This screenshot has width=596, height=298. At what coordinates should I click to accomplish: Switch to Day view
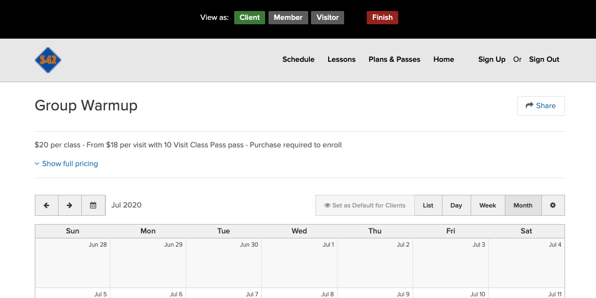tap(456, 205)
